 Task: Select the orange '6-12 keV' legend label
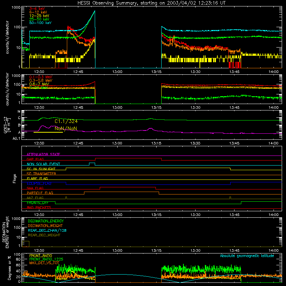[x=38, y=12]
